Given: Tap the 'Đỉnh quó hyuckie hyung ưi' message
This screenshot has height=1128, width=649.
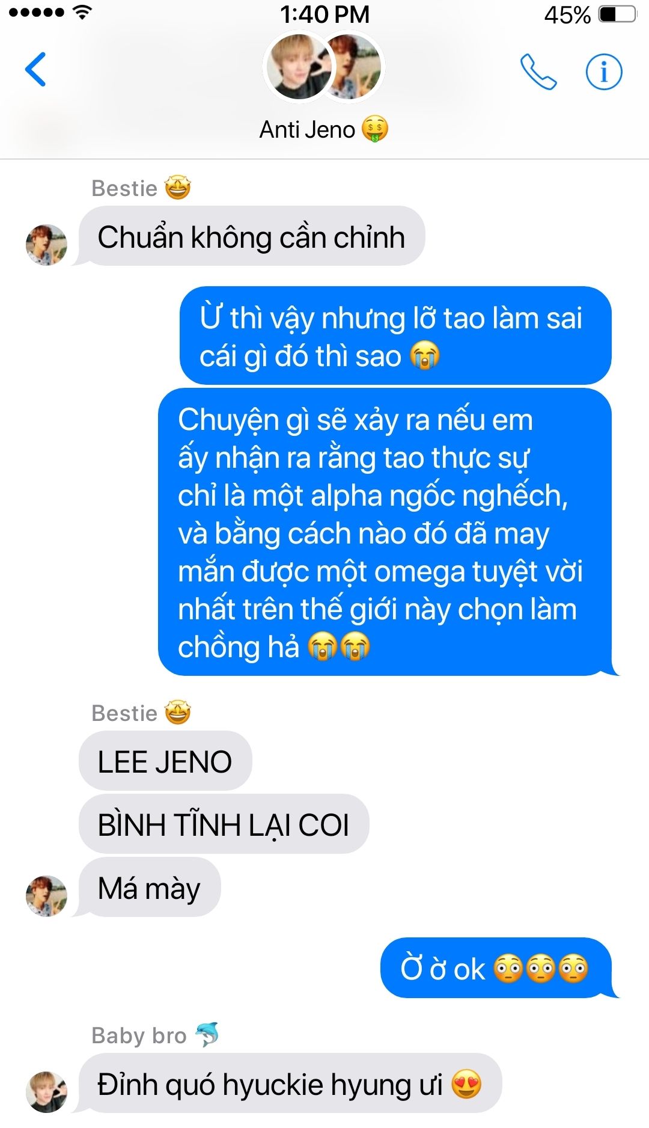Looking at the screenshot, I should [x=290, y=1084].
